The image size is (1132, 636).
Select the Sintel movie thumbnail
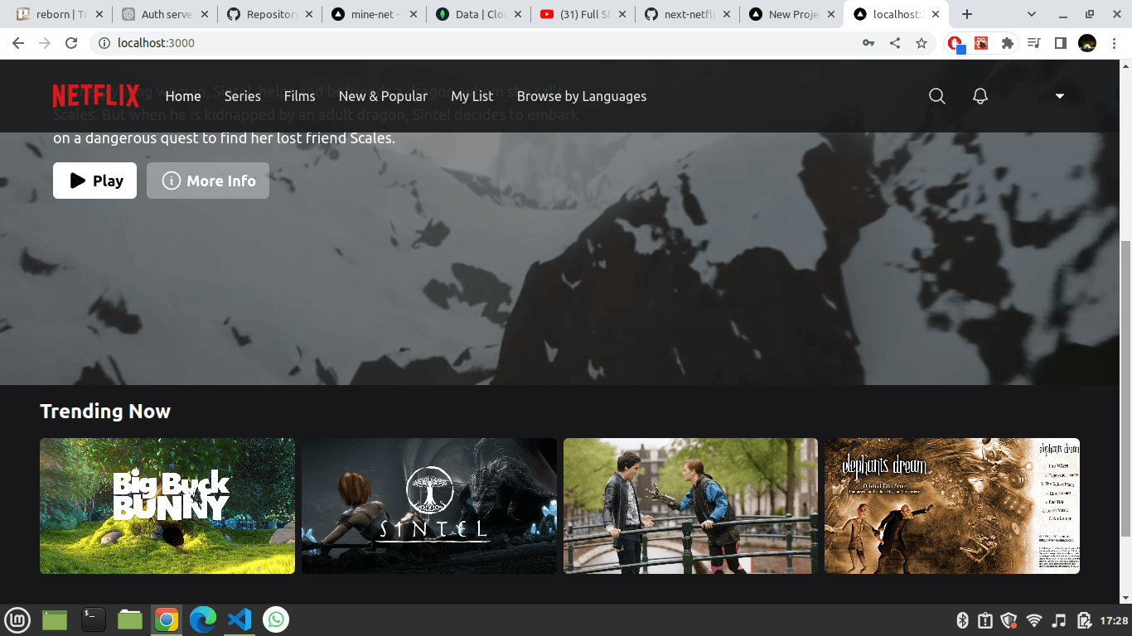429,506
